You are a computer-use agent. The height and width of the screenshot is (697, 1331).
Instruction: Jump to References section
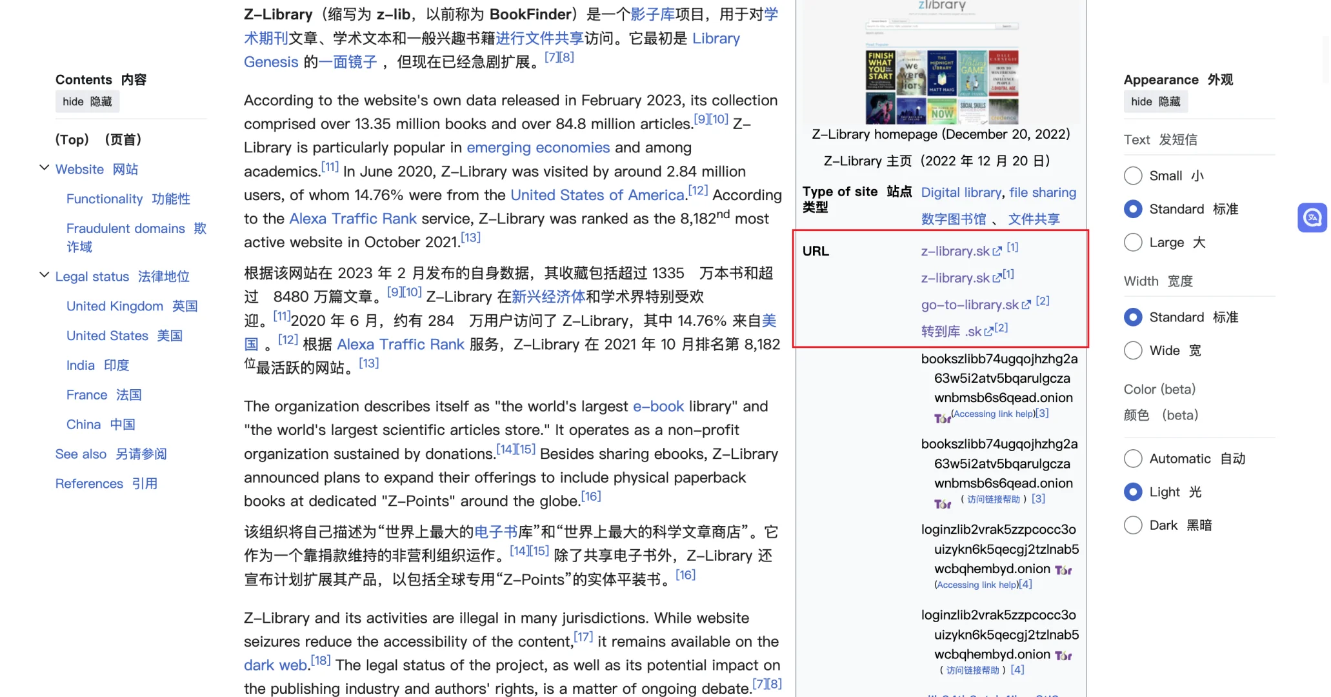click(106, 484)
